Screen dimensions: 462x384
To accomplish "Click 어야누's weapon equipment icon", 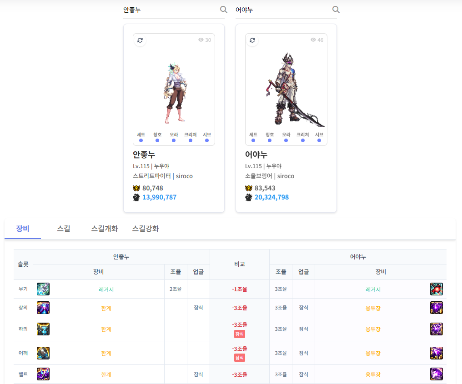I will tap(436, 289).
